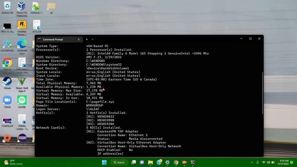Open the taskbar Search box

tap(119, 162)
